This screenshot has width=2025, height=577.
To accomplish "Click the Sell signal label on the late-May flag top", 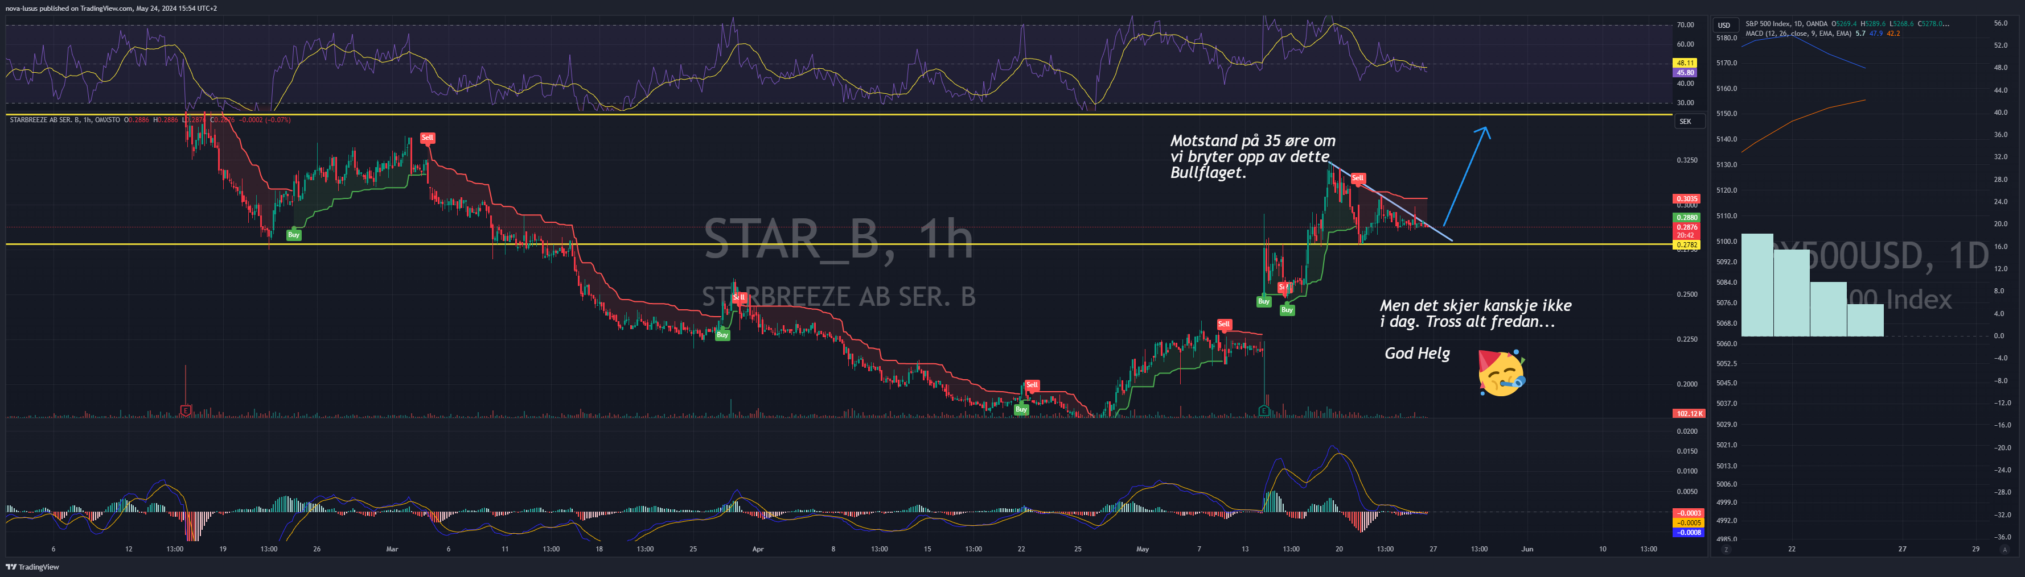I will point(1358,178).
